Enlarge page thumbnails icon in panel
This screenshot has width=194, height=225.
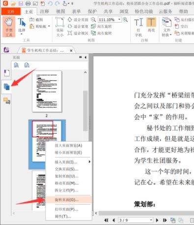(16, 65)
